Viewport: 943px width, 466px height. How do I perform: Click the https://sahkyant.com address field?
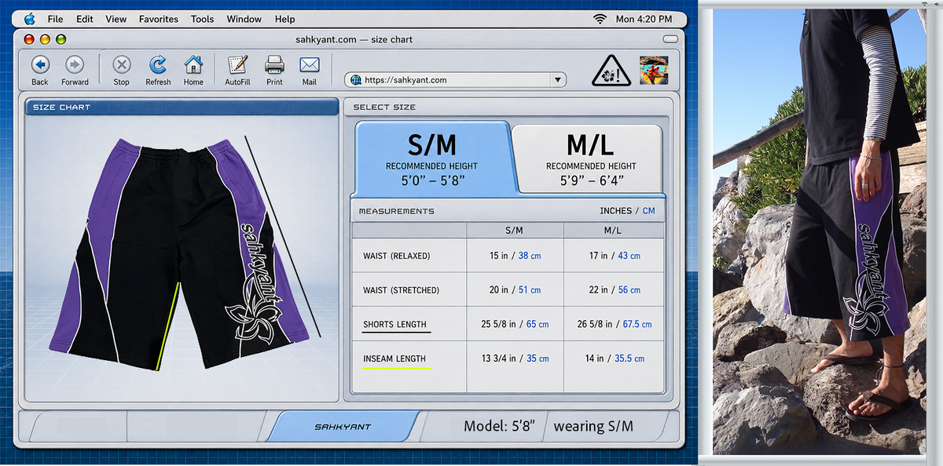[x=456, y=80]
